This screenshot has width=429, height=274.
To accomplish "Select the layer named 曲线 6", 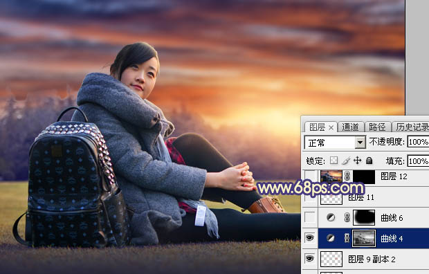I will click(392, 218).
